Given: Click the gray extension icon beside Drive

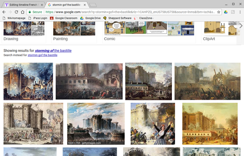Looking at the screenshot, I should coord(233,12).
